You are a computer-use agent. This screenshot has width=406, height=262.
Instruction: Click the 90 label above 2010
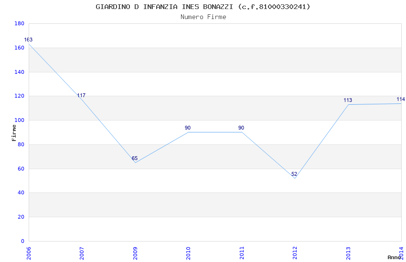tap(188, 128)
